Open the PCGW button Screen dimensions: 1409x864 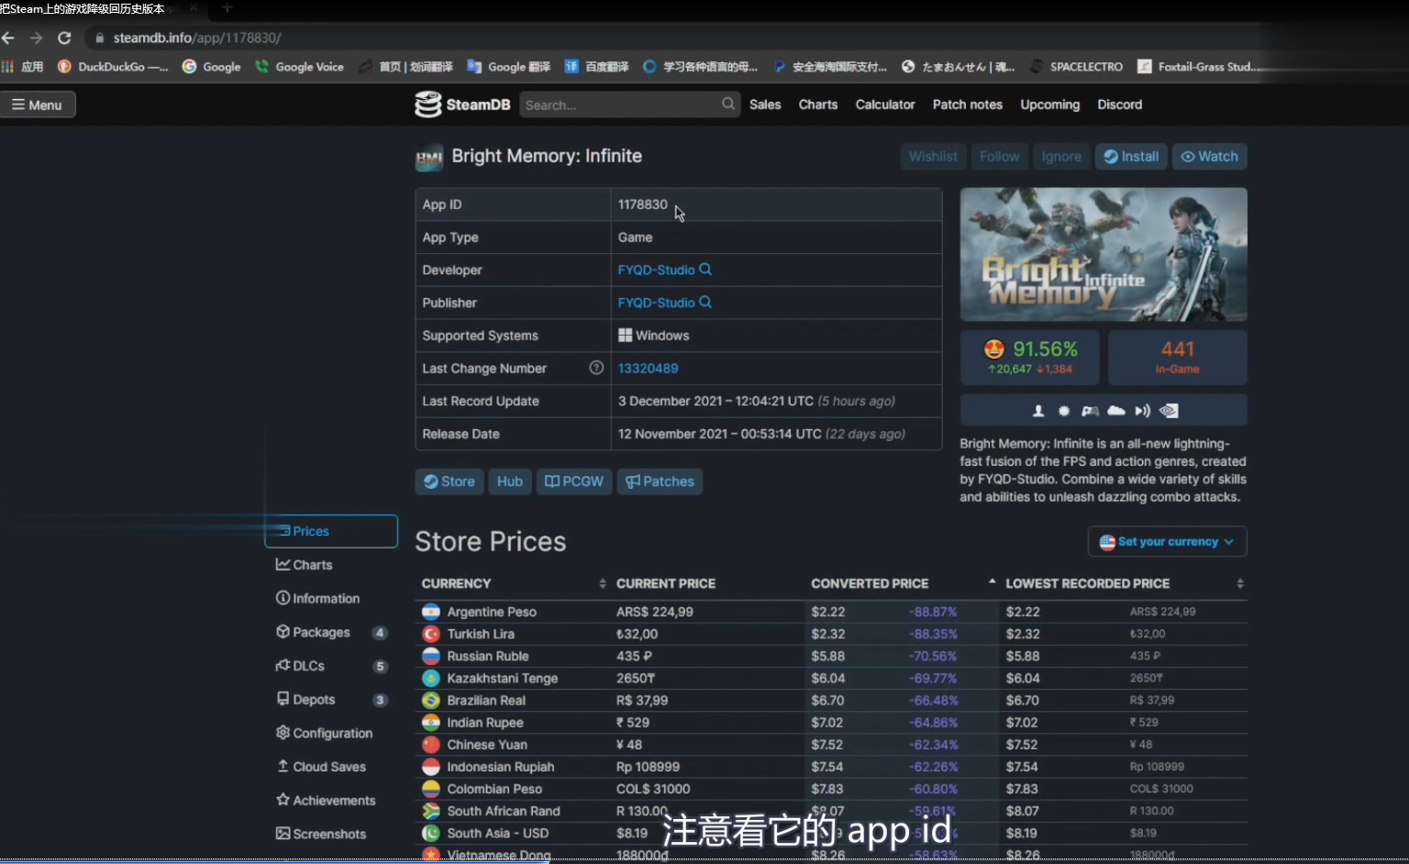point(574,482)
